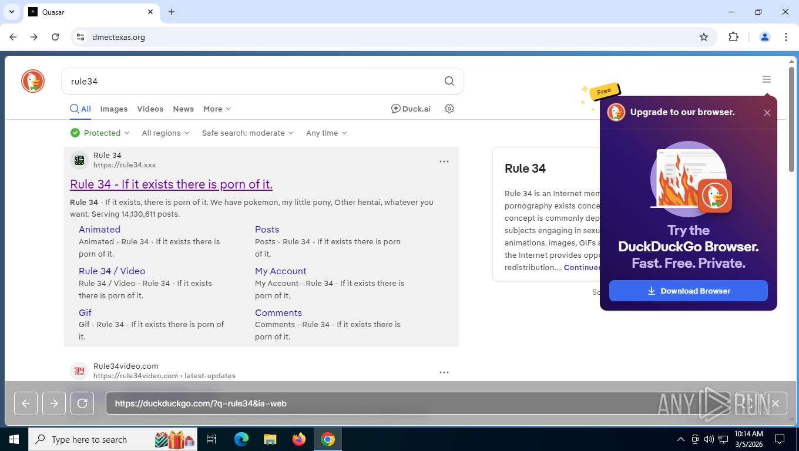The width and height of the screenshot is (799, 451).
Task: Select the Quasar browser tab
Action: click(x=90, y=12)
